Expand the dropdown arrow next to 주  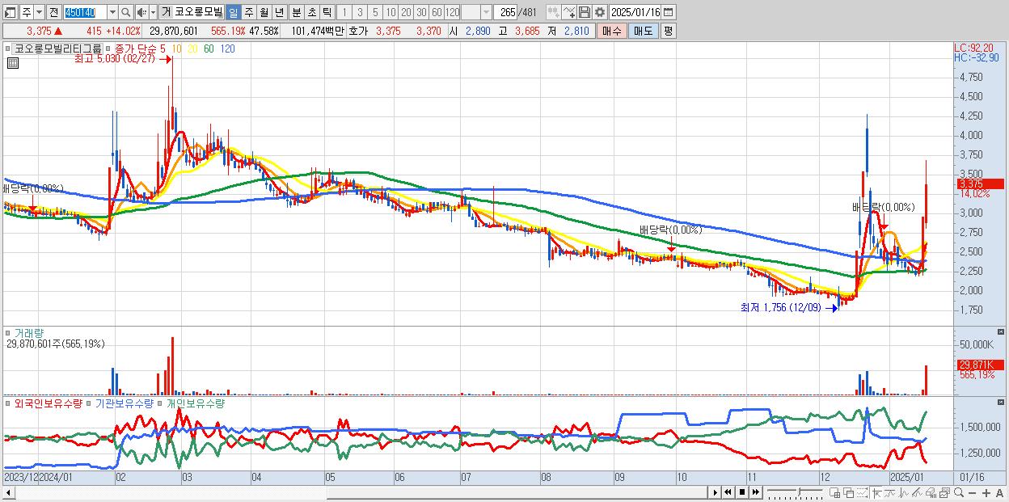click(x=39, y=12)
